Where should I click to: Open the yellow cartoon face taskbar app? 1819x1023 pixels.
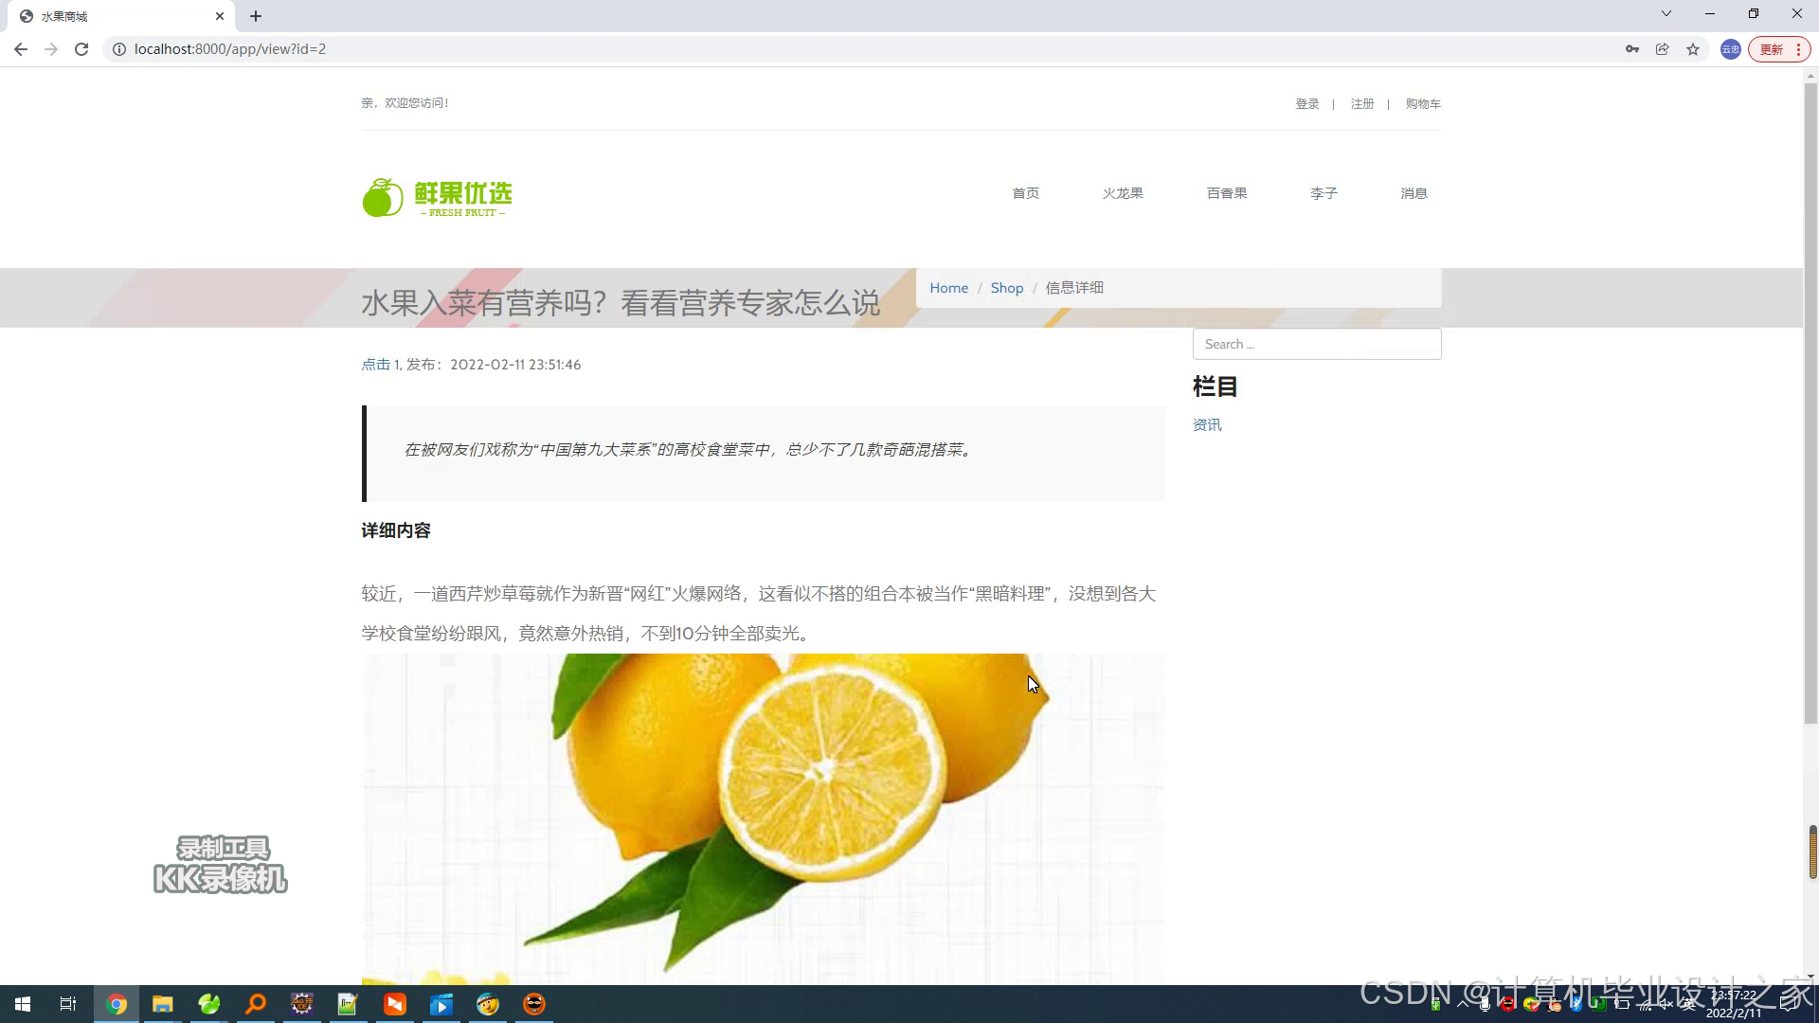point(488,1004)
